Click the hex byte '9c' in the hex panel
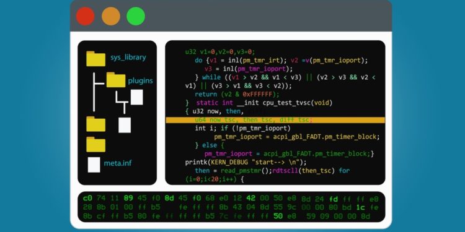This screenshot has width=465, height=232. (x=291, y=207)
